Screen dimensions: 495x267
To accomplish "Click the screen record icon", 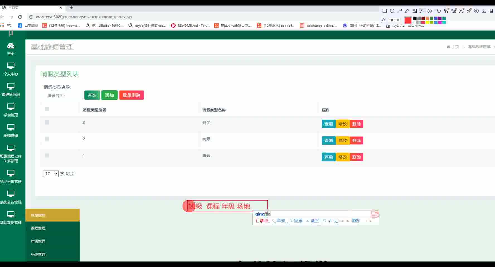I will click(x=476, y=11).
